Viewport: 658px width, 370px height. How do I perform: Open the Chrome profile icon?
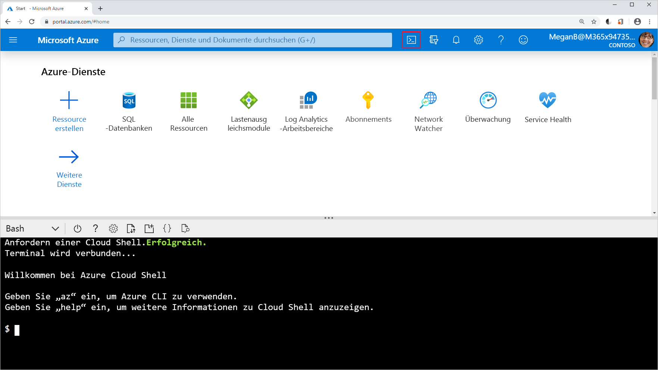click(637, 22)
